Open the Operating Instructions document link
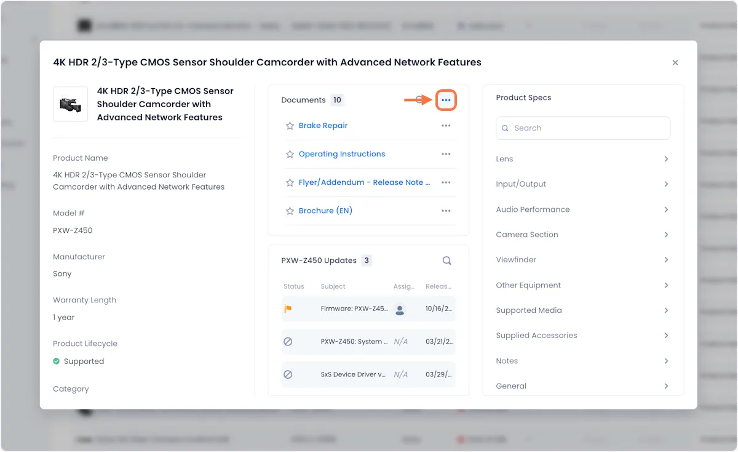 pyautogui.click(x=342, y=154)
